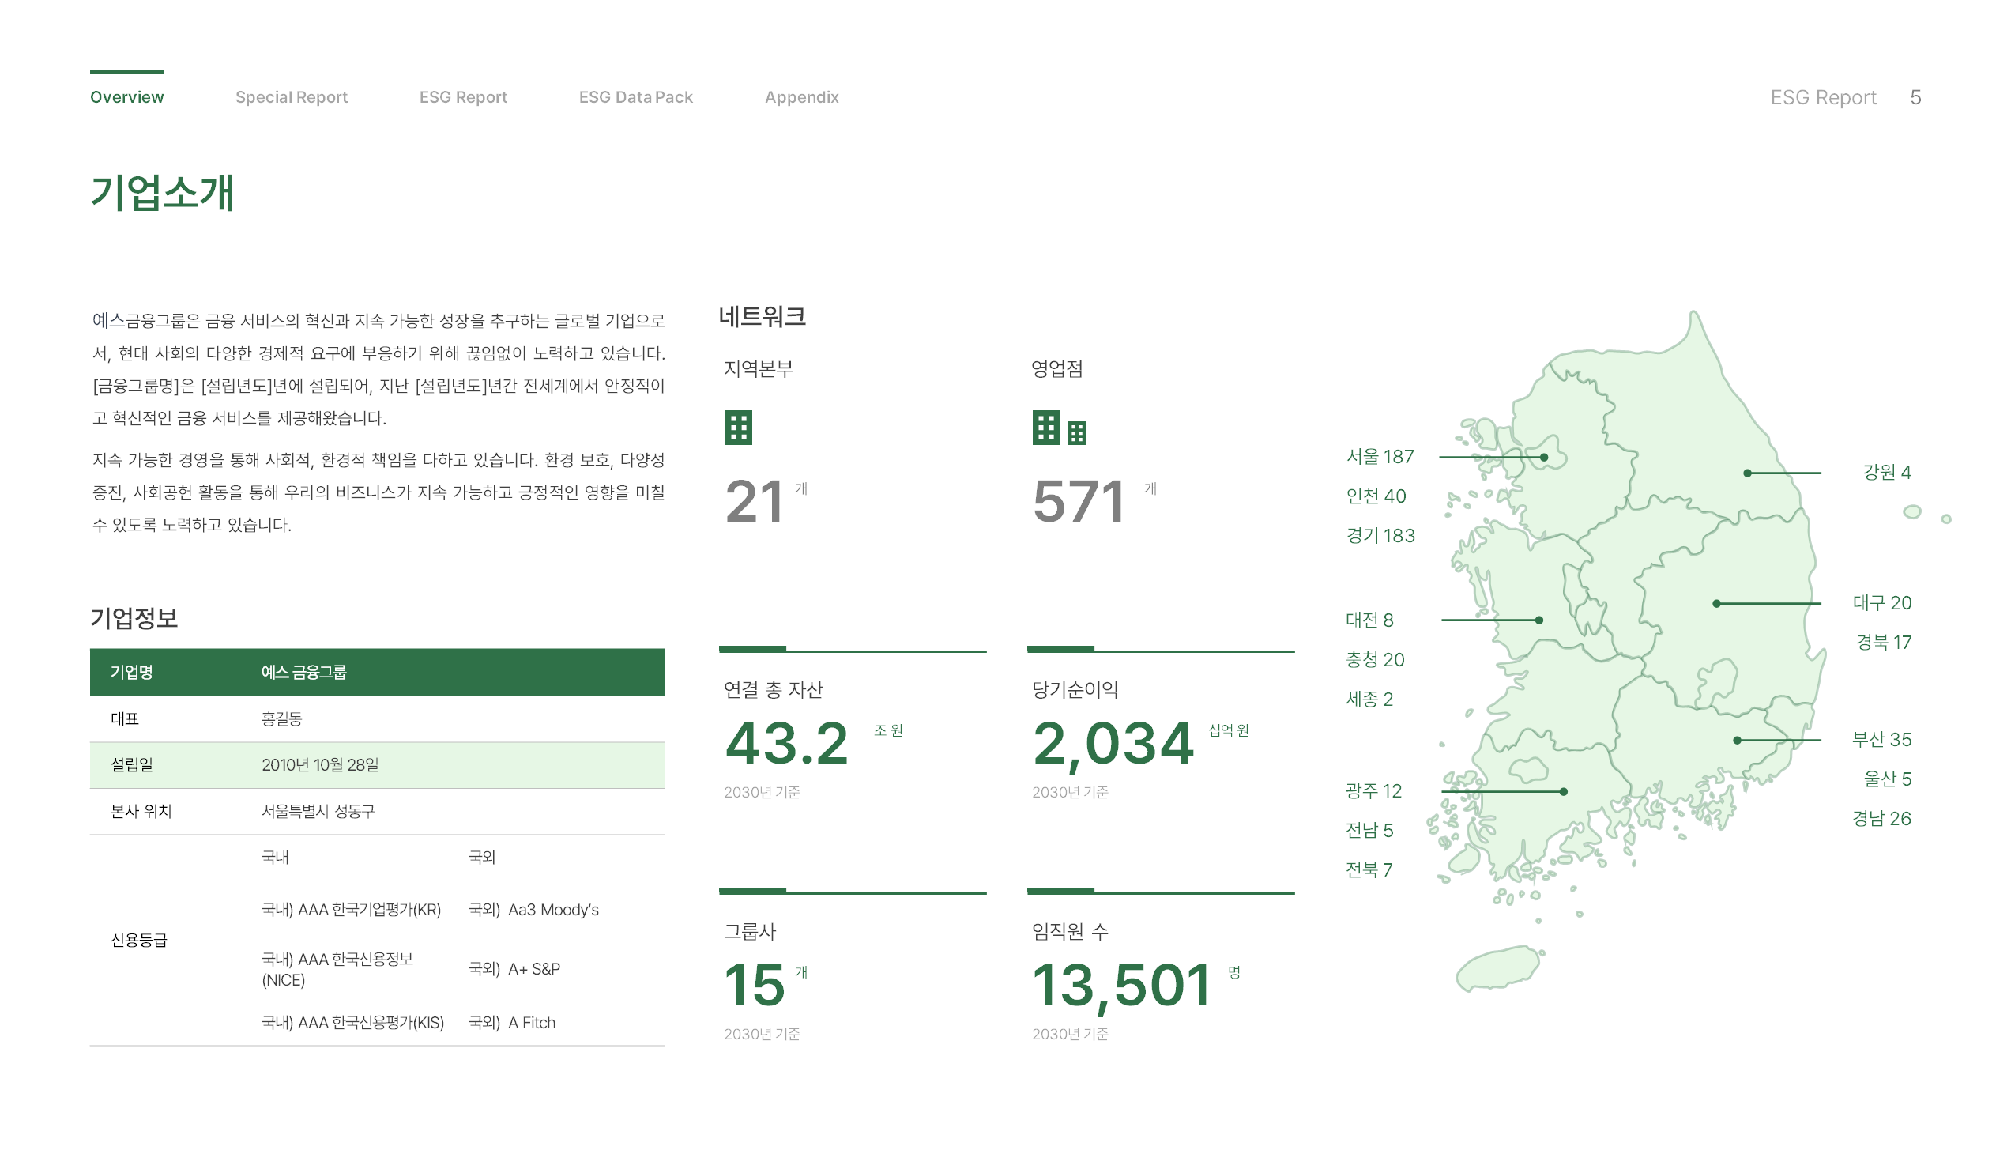This screenshot has width=2011, height=1154.
Task: Go to ESG Report tab
Action: tap(463, 96)
